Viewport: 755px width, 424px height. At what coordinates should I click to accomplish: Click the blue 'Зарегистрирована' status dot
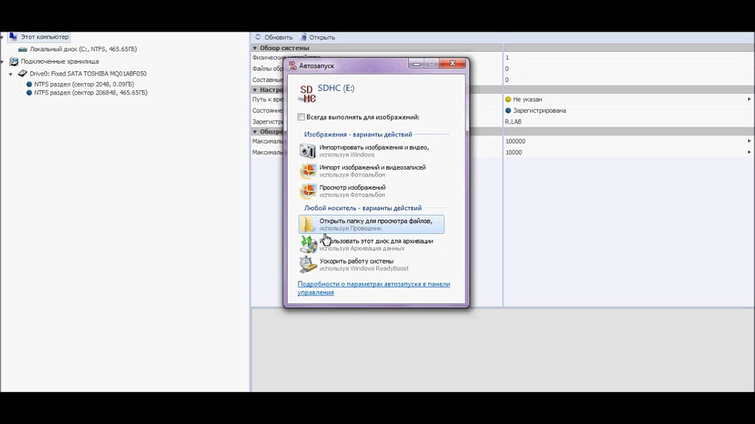508,111
